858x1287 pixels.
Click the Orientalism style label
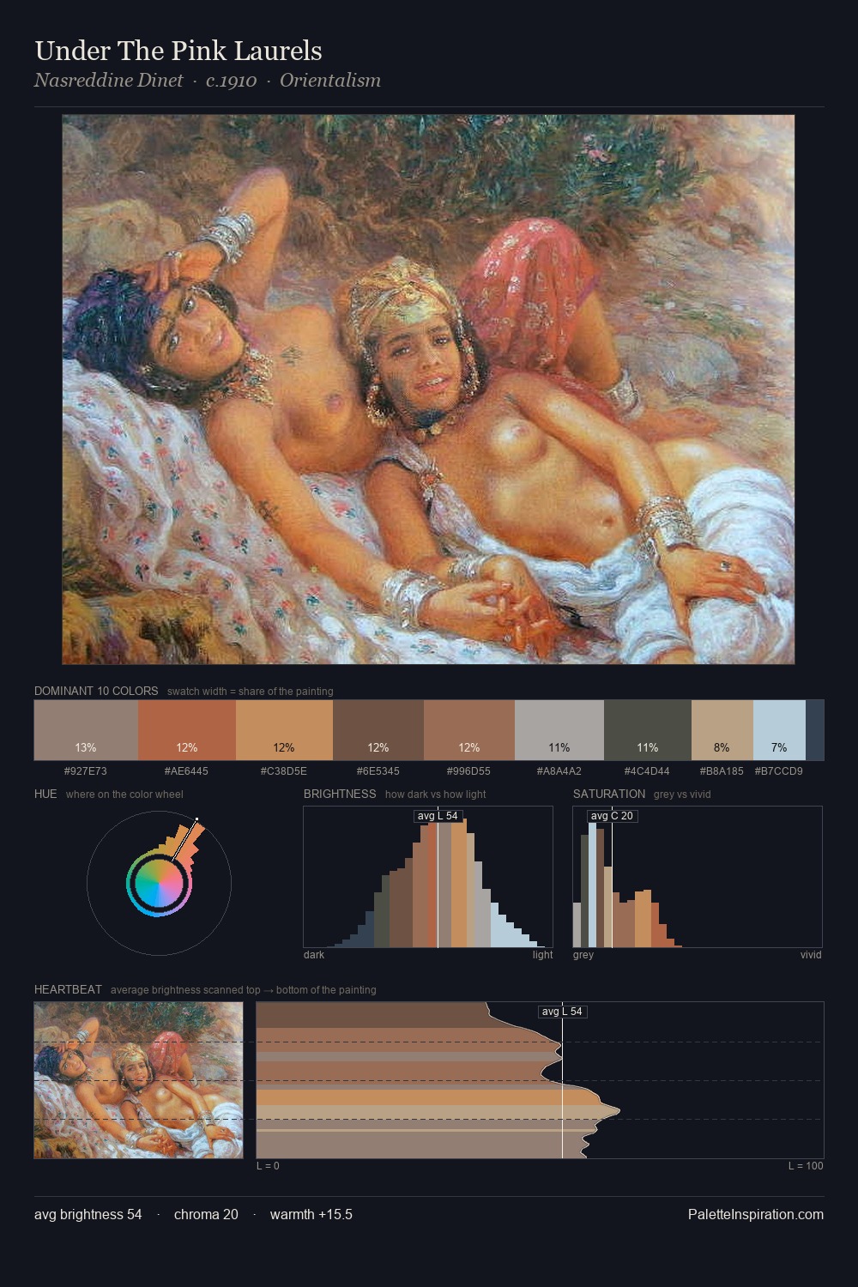point(330,81)
